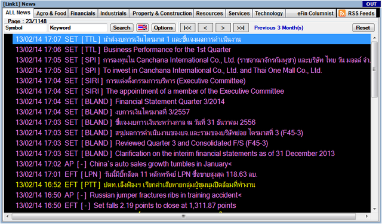Go to previous page arrow button
382x224 pixels.
(205, 28)
